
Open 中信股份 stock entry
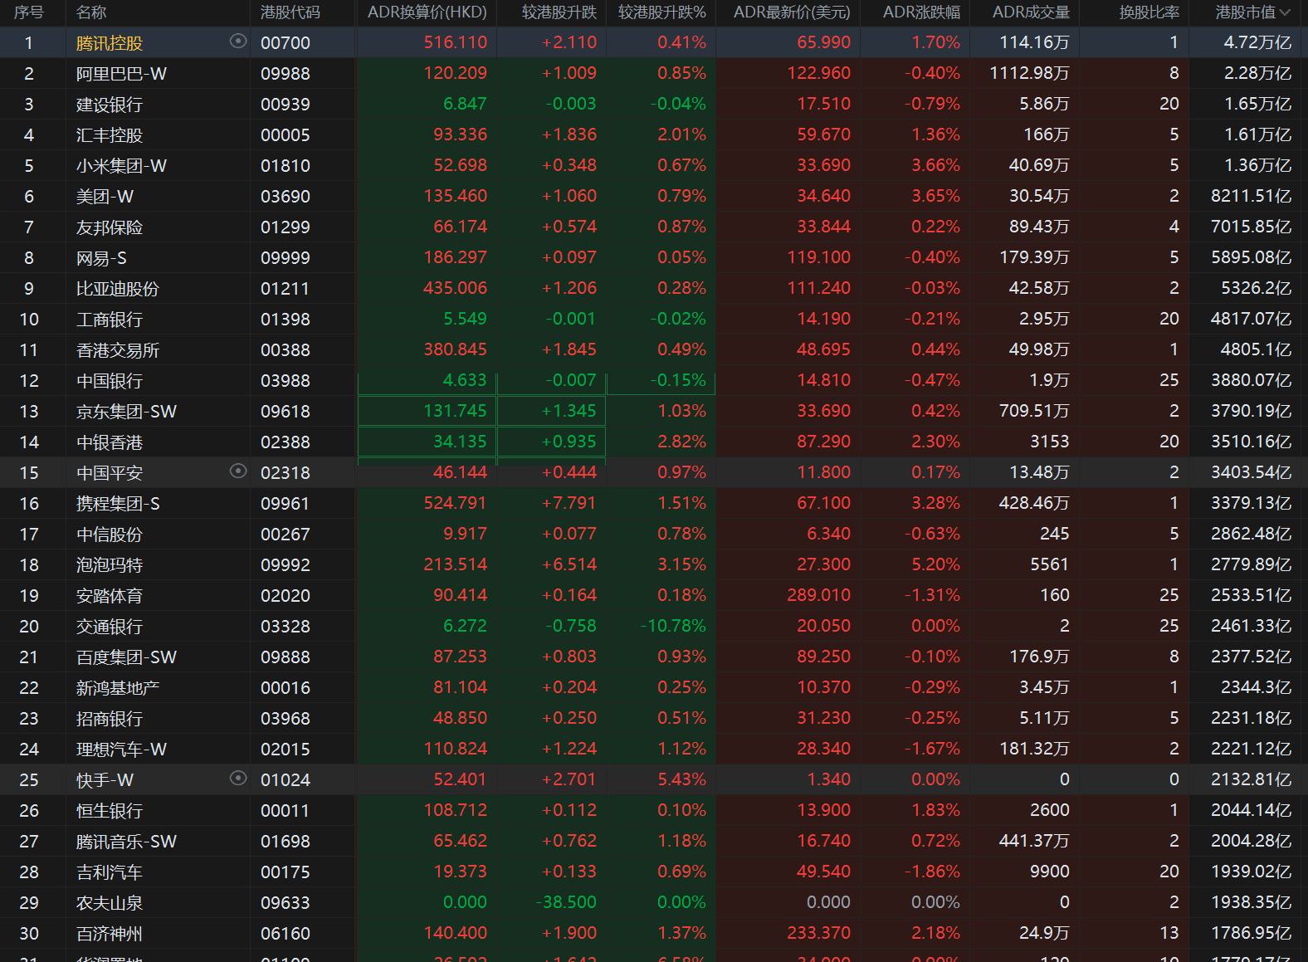click(x=110, y=534)
